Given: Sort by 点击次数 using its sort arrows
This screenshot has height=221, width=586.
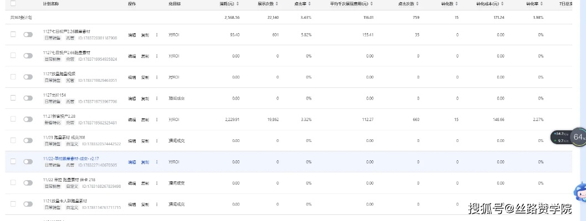Looking at the screenshot, I should pyautogui.click(x=419, y=4).
